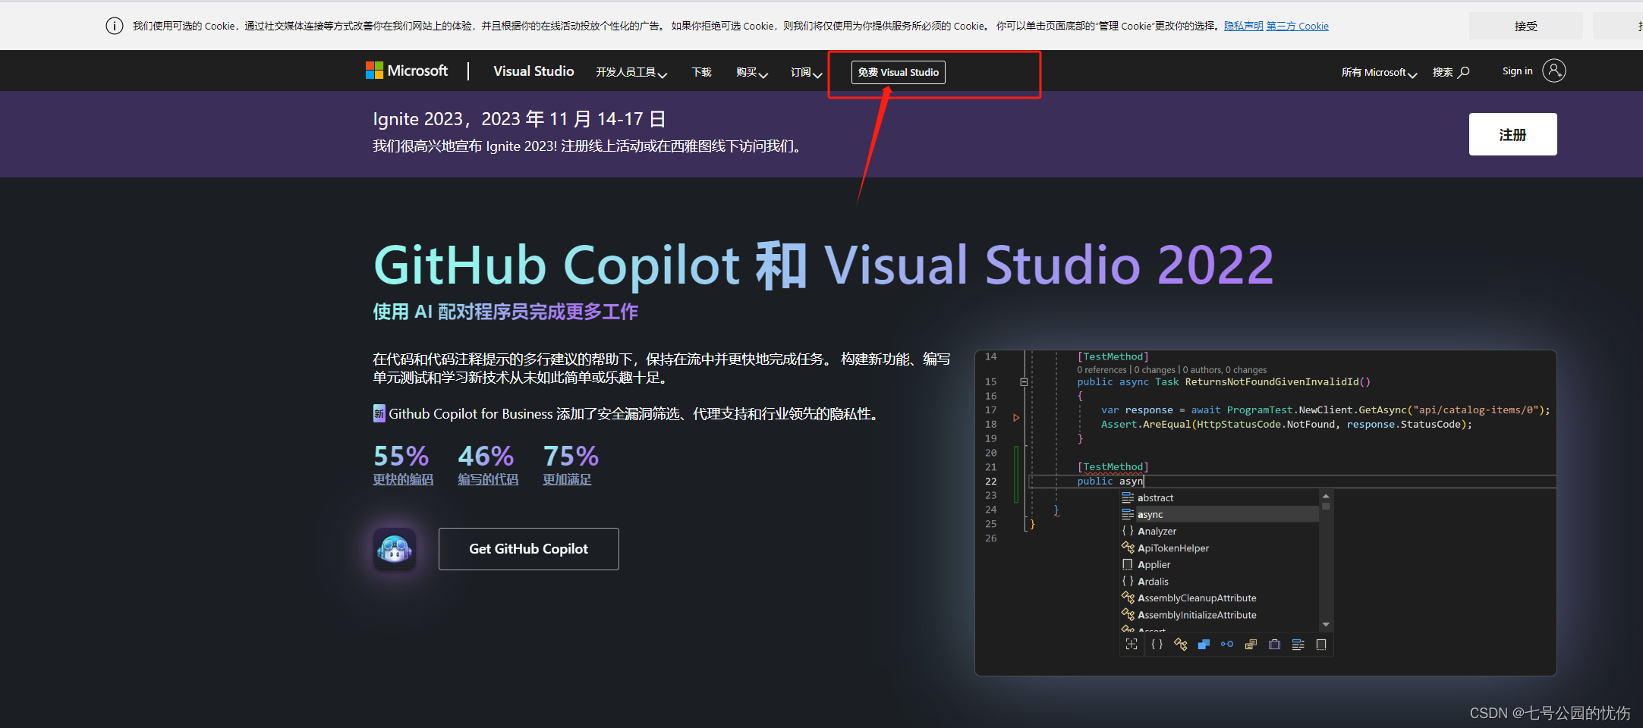Click the async keyword icon in list
The image size is (1643, 728).
click(1128, 514)
